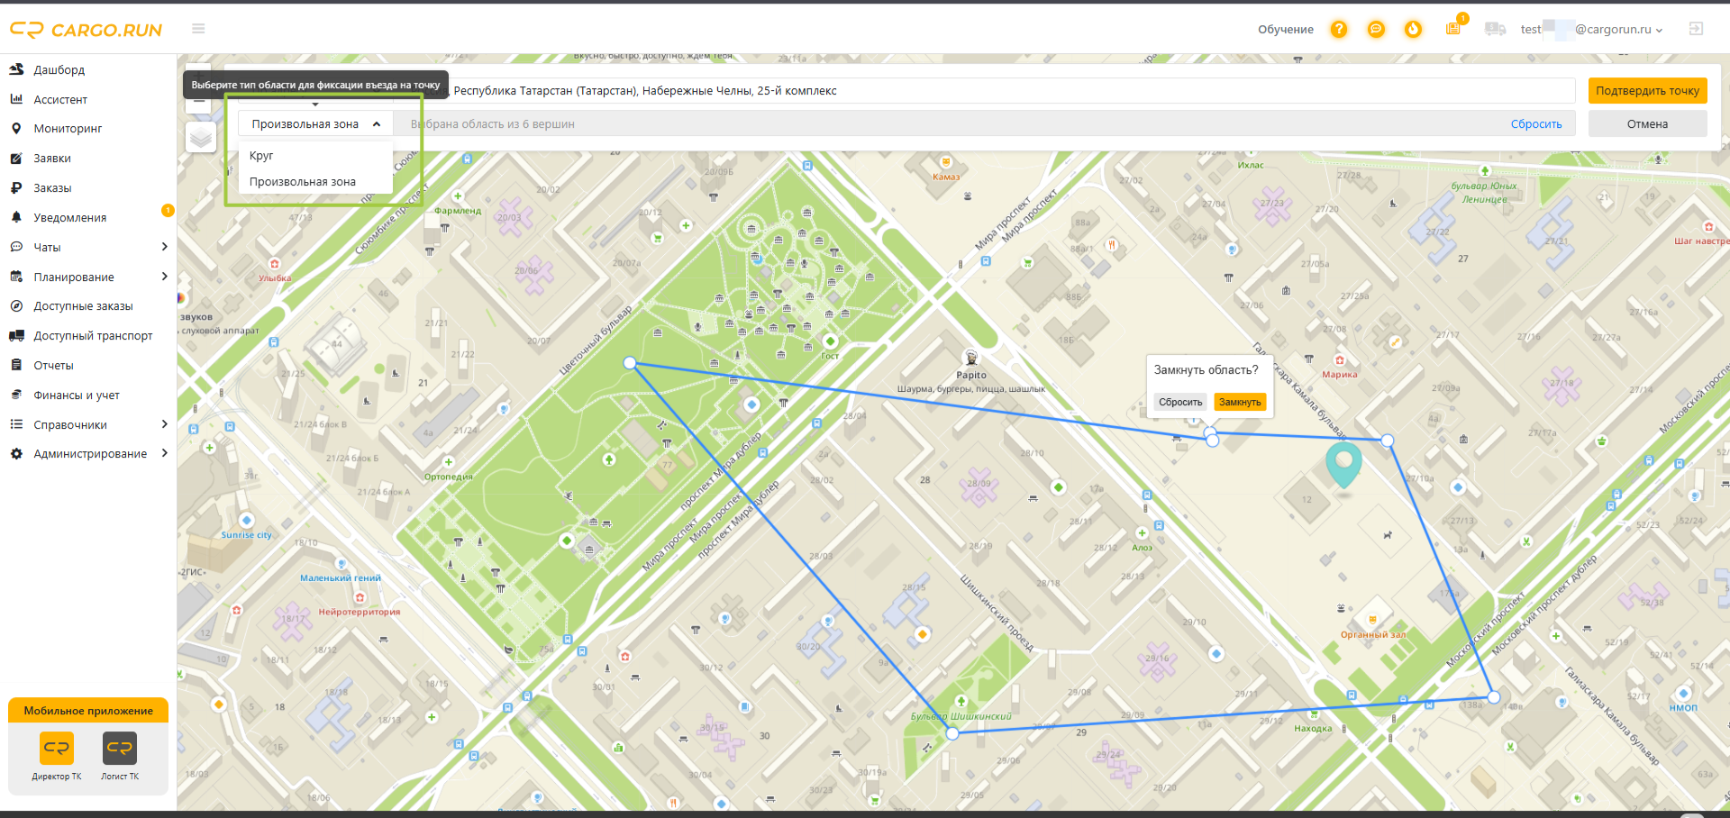This screenshot has height=818, width=1730.
Task: Click the Администрирование gear icon
Action: pos(16,454)
